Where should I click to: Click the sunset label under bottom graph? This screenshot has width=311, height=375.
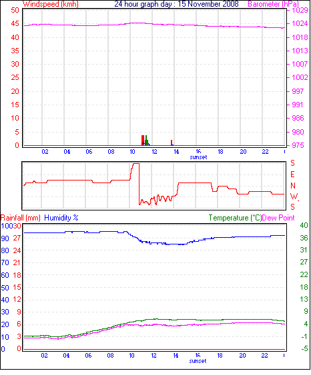click(x=198, y=361)
